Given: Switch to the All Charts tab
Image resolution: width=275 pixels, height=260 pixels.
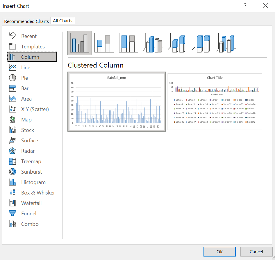Looking at the screenshot, I should [x=63, y=21].
